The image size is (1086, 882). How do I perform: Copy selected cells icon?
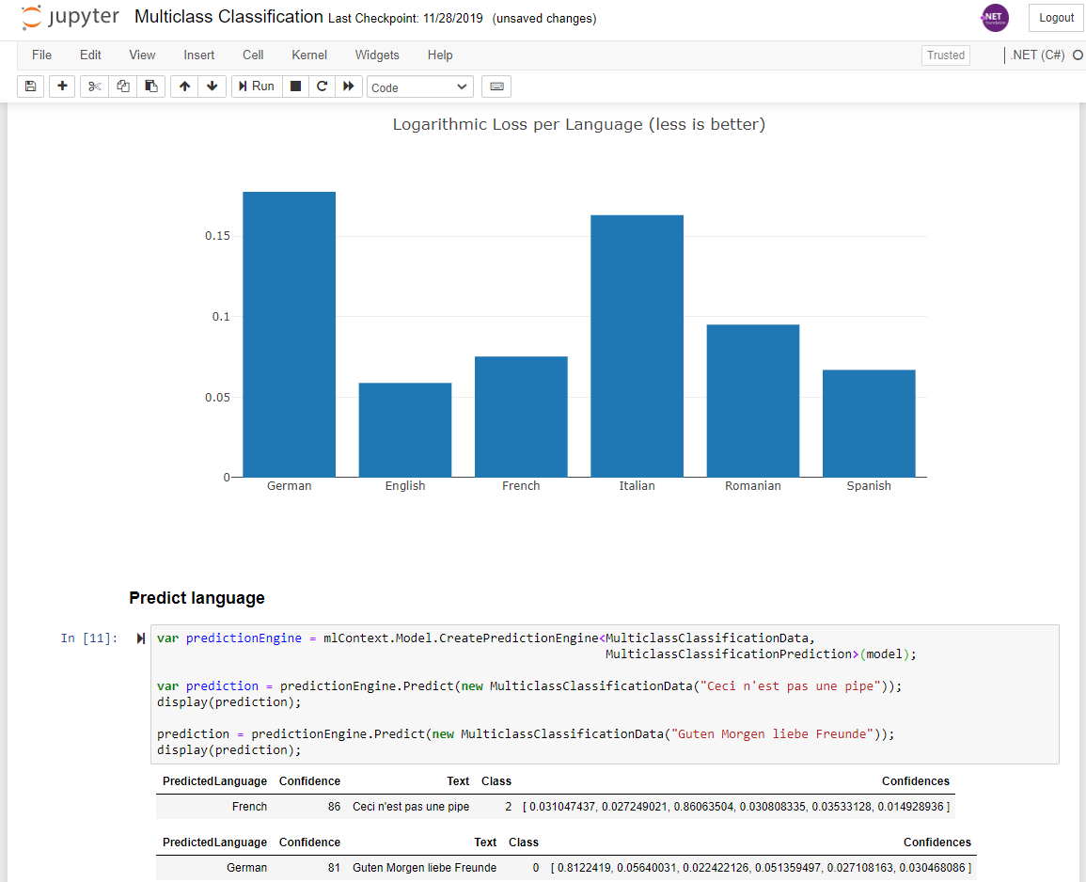point(122,87)
